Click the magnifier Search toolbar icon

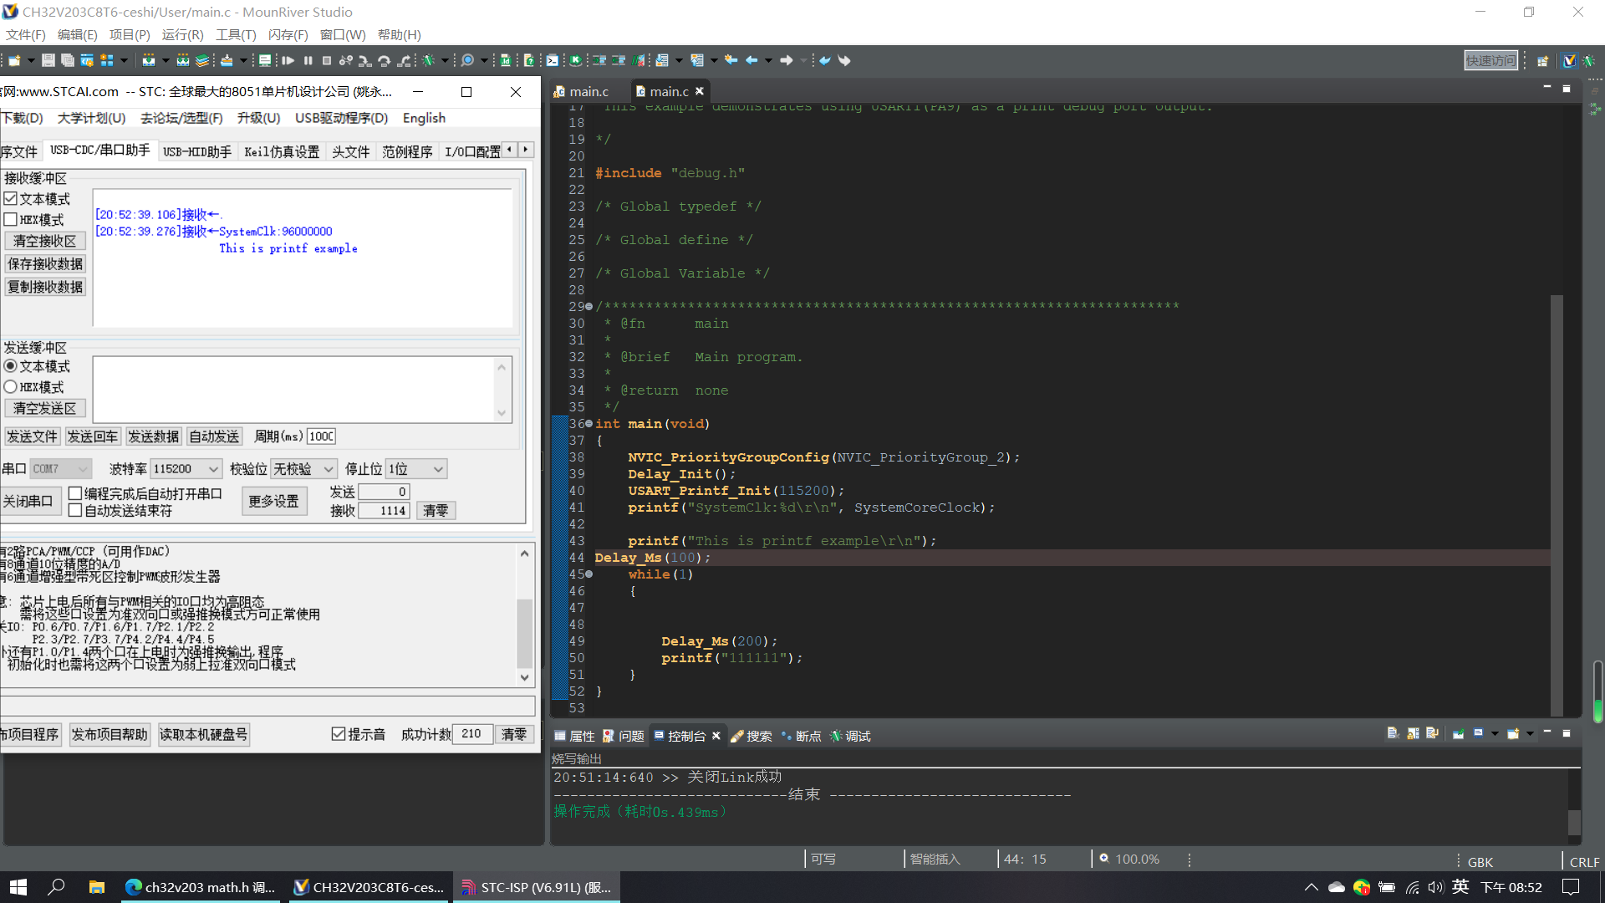(x=468, y=60)
